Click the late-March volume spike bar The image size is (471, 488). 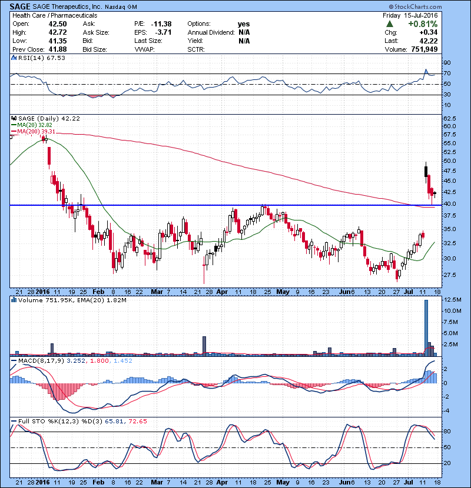tap(204, 346)
